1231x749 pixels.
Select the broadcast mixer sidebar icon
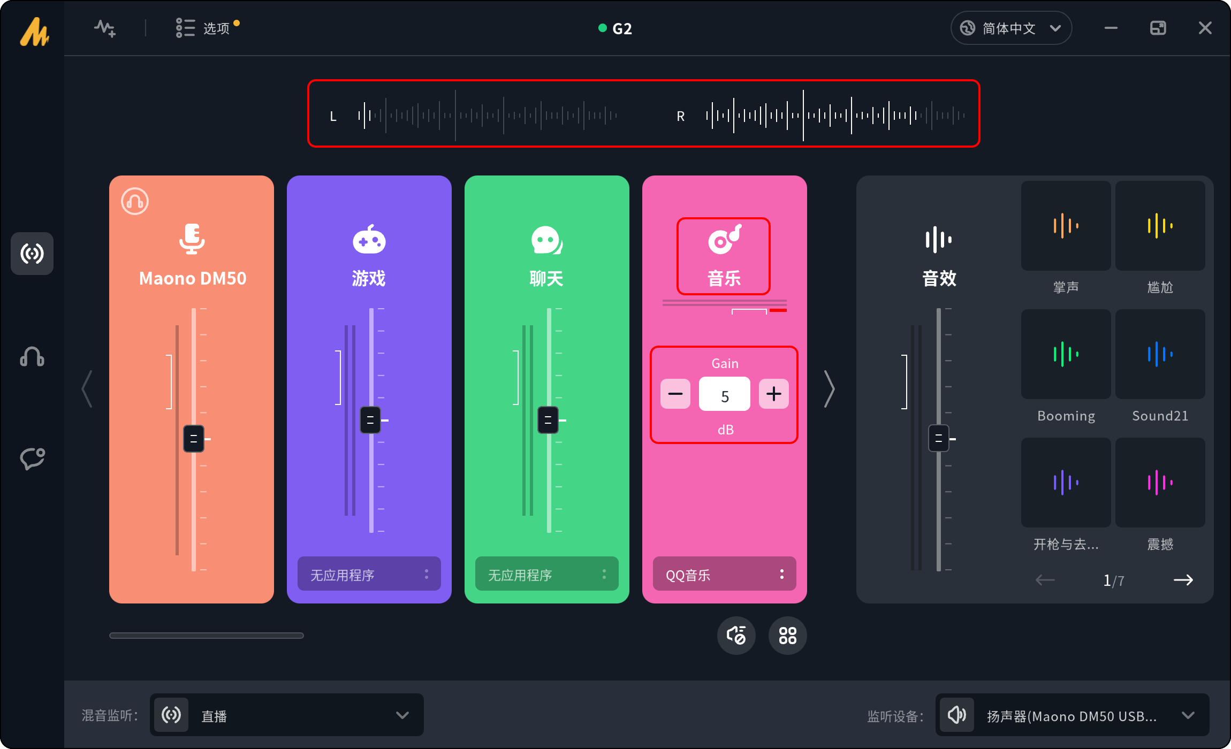[x=32, y=253]
